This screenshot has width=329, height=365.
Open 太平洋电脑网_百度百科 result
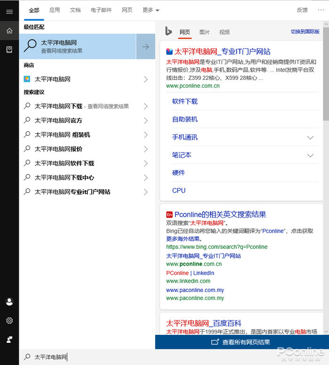[204, 323]
